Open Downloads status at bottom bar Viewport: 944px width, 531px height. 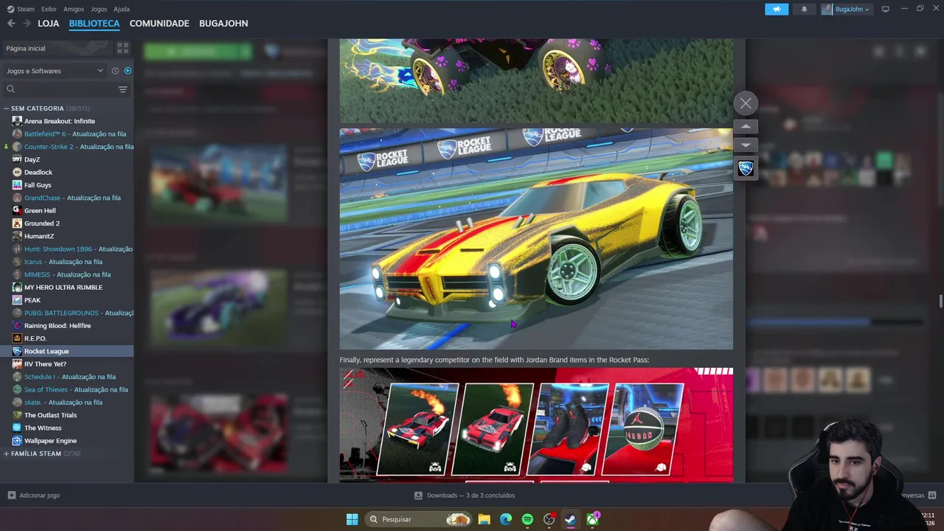pyautogui.click(x=465, y=496)
